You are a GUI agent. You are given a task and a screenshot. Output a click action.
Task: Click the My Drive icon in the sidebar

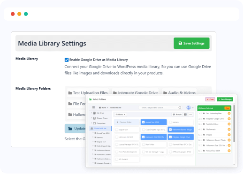[95, 113]
